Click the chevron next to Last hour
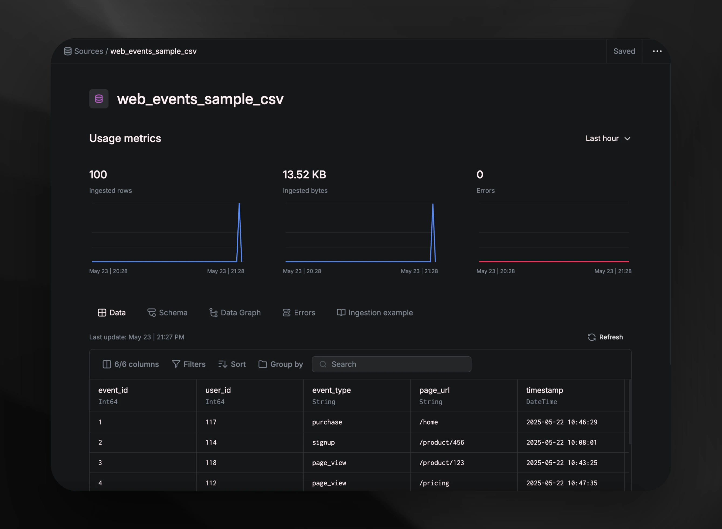The image size is (722, 529). (x=627, y=139)
